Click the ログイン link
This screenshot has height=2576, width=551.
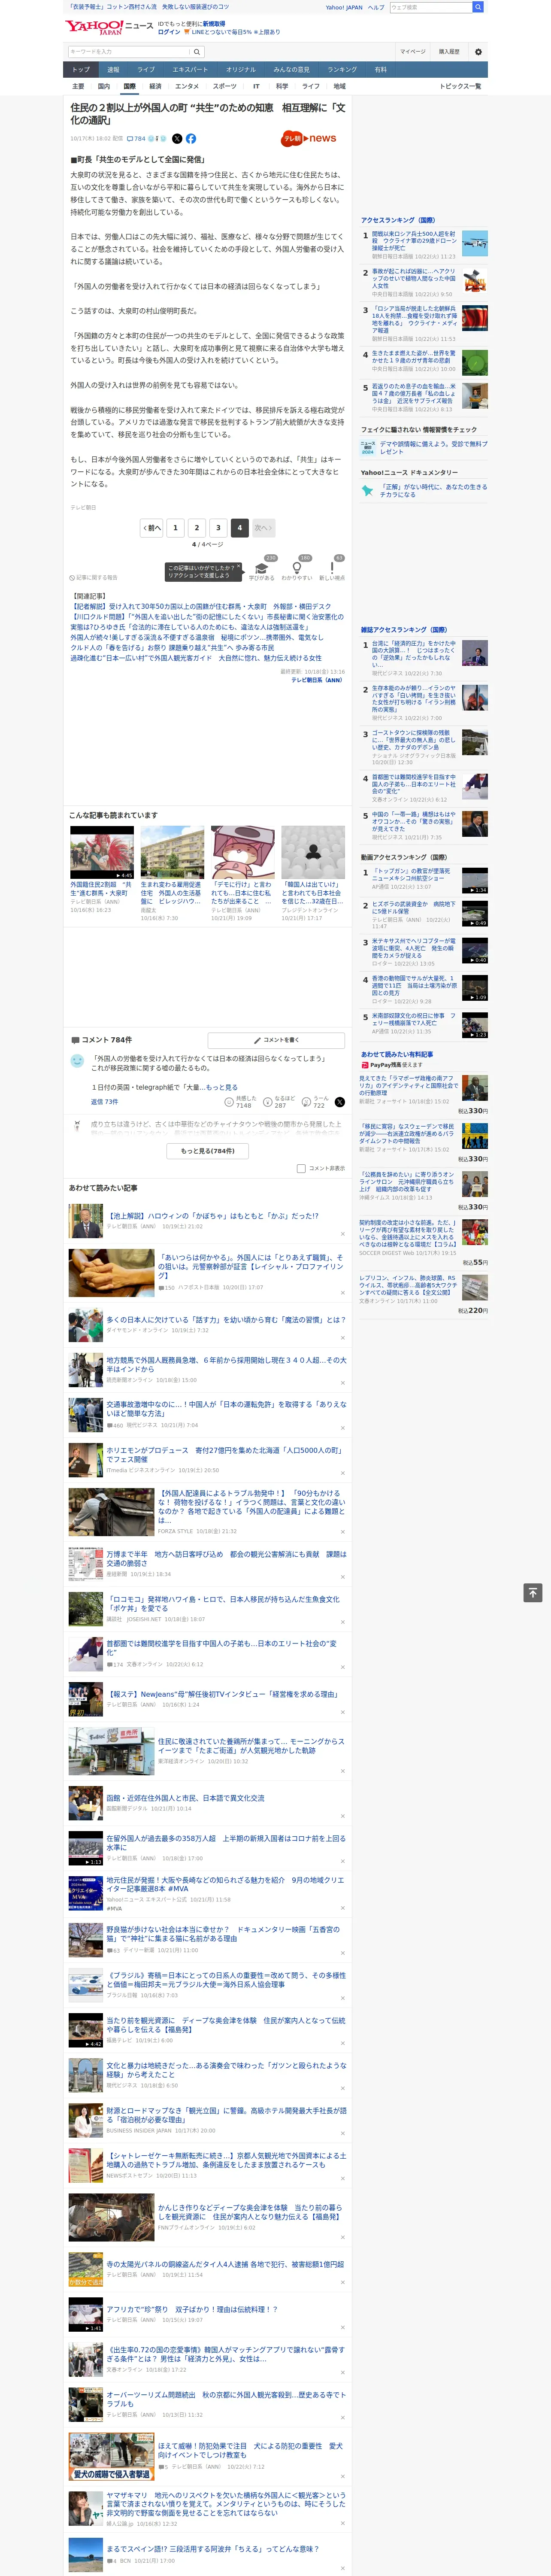point(169,32)
